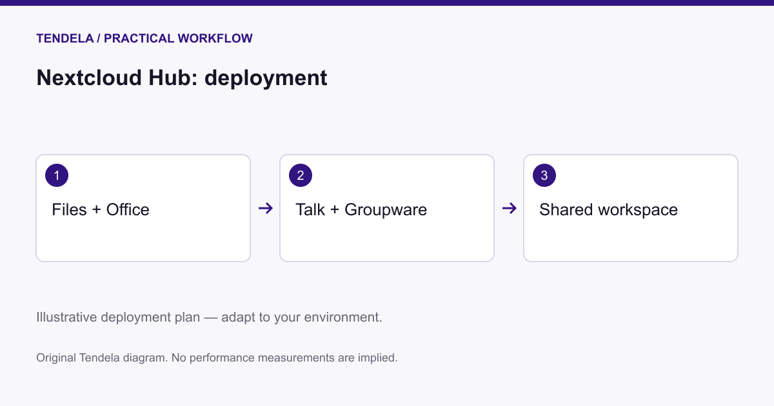Click the step 3 number badge

click(544, 175)
